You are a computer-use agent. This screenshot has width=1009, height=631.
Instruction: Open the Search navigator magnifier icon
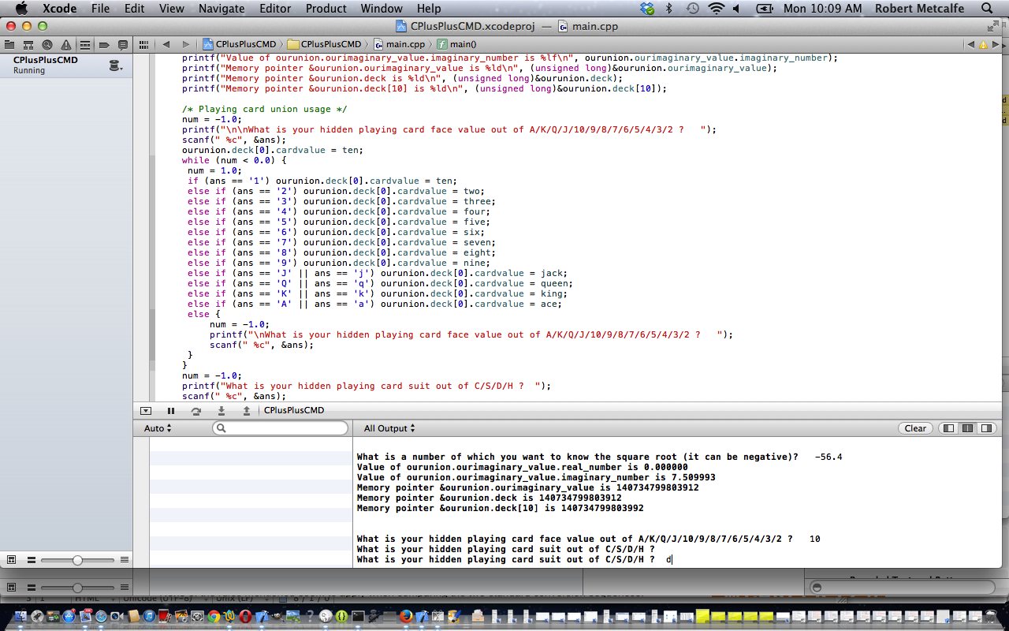[47, 44]
